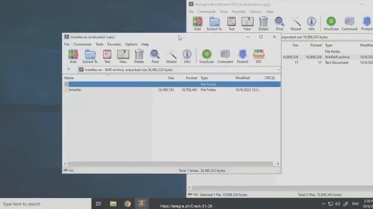Open Options menu in Installer.rar window

131,44
